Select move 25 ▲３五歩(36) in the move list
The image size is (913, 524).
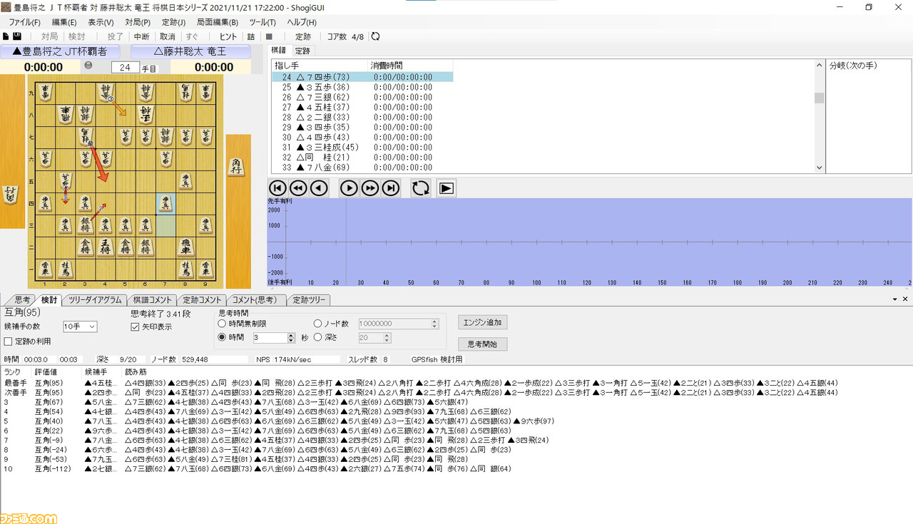pos(362,87)
